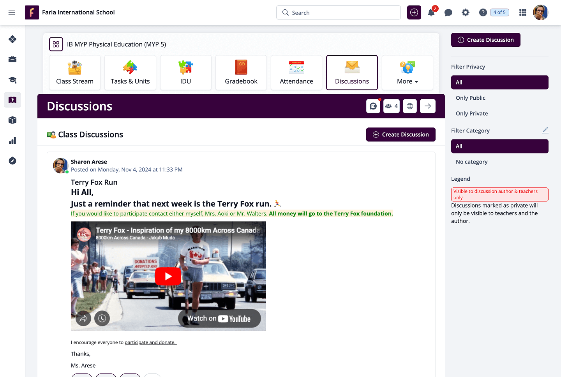Open the participate and donate link
Viewport: 561px width, 377px height.
pos(150,343)
